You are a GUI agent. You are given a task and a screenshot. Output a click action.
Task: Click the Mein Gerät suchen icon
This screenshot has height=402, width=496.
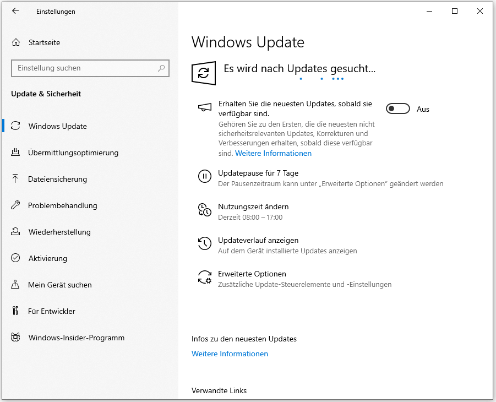click(15, 284)
